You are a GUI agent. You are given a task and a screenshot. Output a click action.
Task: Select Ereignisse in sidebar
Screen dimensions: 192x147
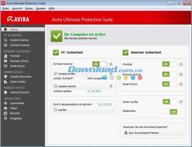coord(16,118)
